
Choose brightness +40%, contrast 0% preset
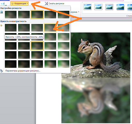point(63,46)
